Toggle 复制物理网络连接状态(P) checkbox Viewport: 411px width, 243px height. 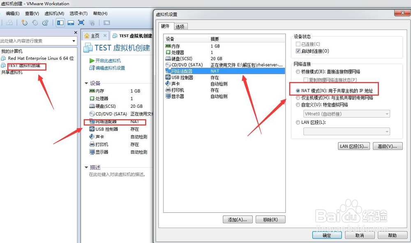pos(306,79)
